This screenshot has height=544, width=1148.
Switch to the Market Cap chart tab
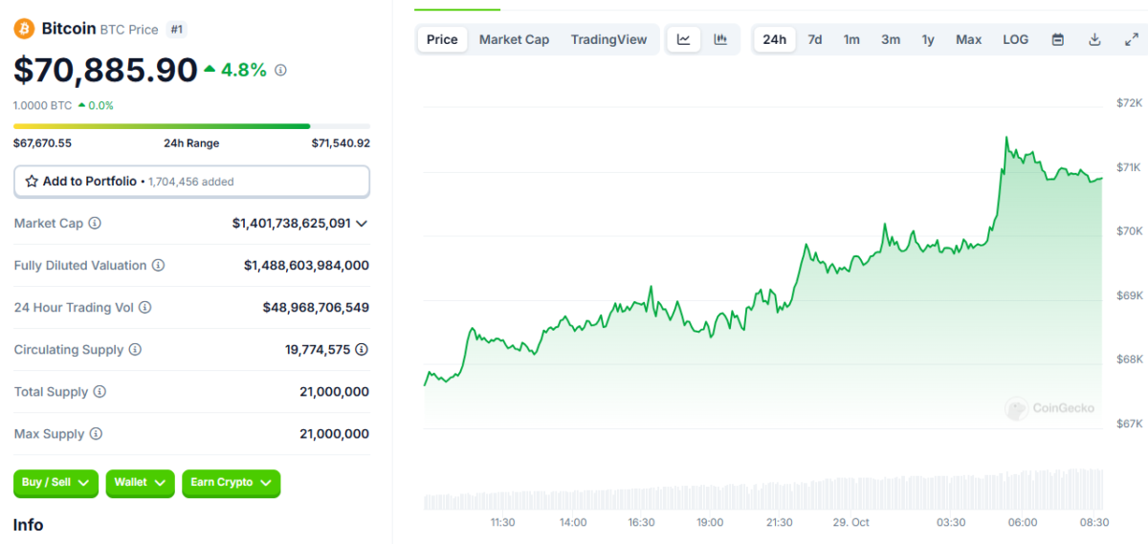pyautogui.click(x=514, y=39)
